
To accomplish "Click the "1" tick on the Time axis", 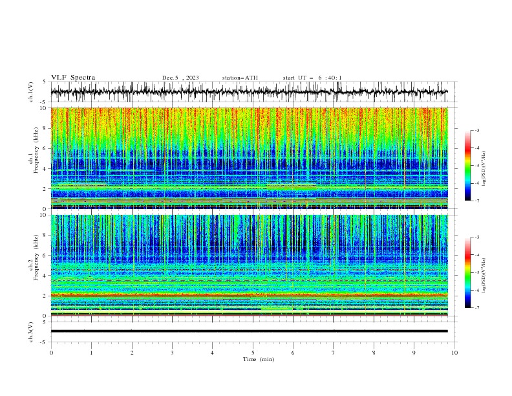I will tap(91, 353).
